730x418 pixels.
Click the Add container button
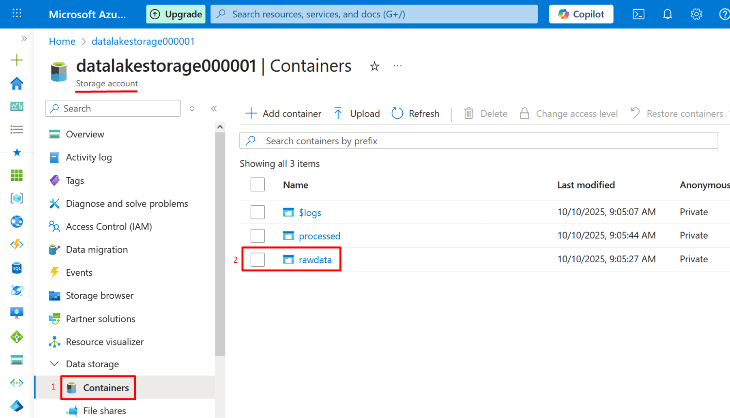[283, 114]
